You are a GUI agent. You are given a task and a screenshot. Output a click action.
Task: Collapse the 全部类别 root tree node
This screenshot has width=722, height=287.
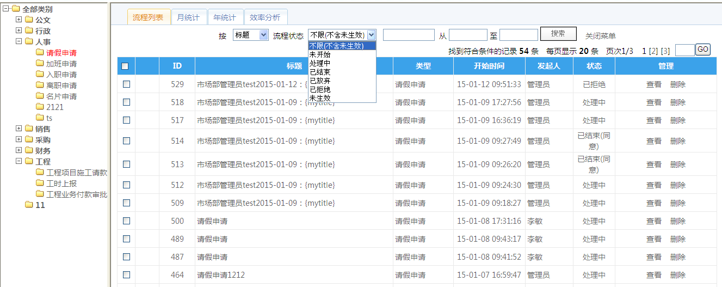[6, 9]
